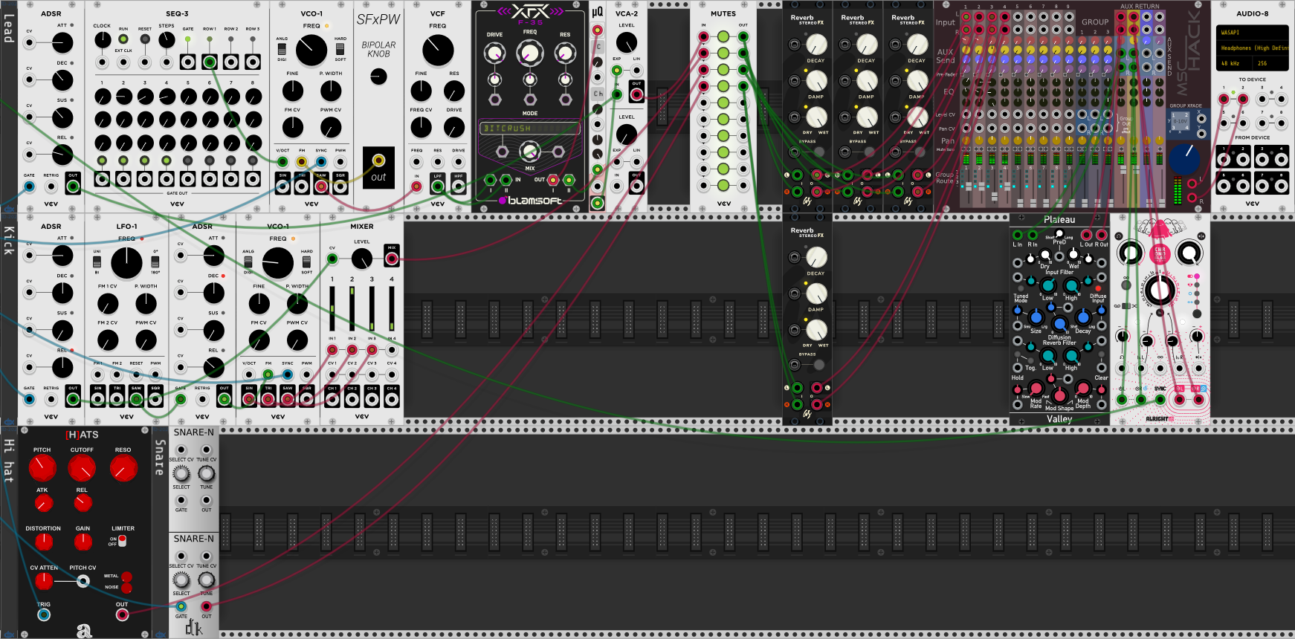Click the VCF FREQ knob
The image size is (1295, 639).
tap(438, 51)
